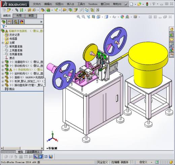This screenshot has height=165, width=175.
Task: Click the Previous View icon
Action: 89,17
